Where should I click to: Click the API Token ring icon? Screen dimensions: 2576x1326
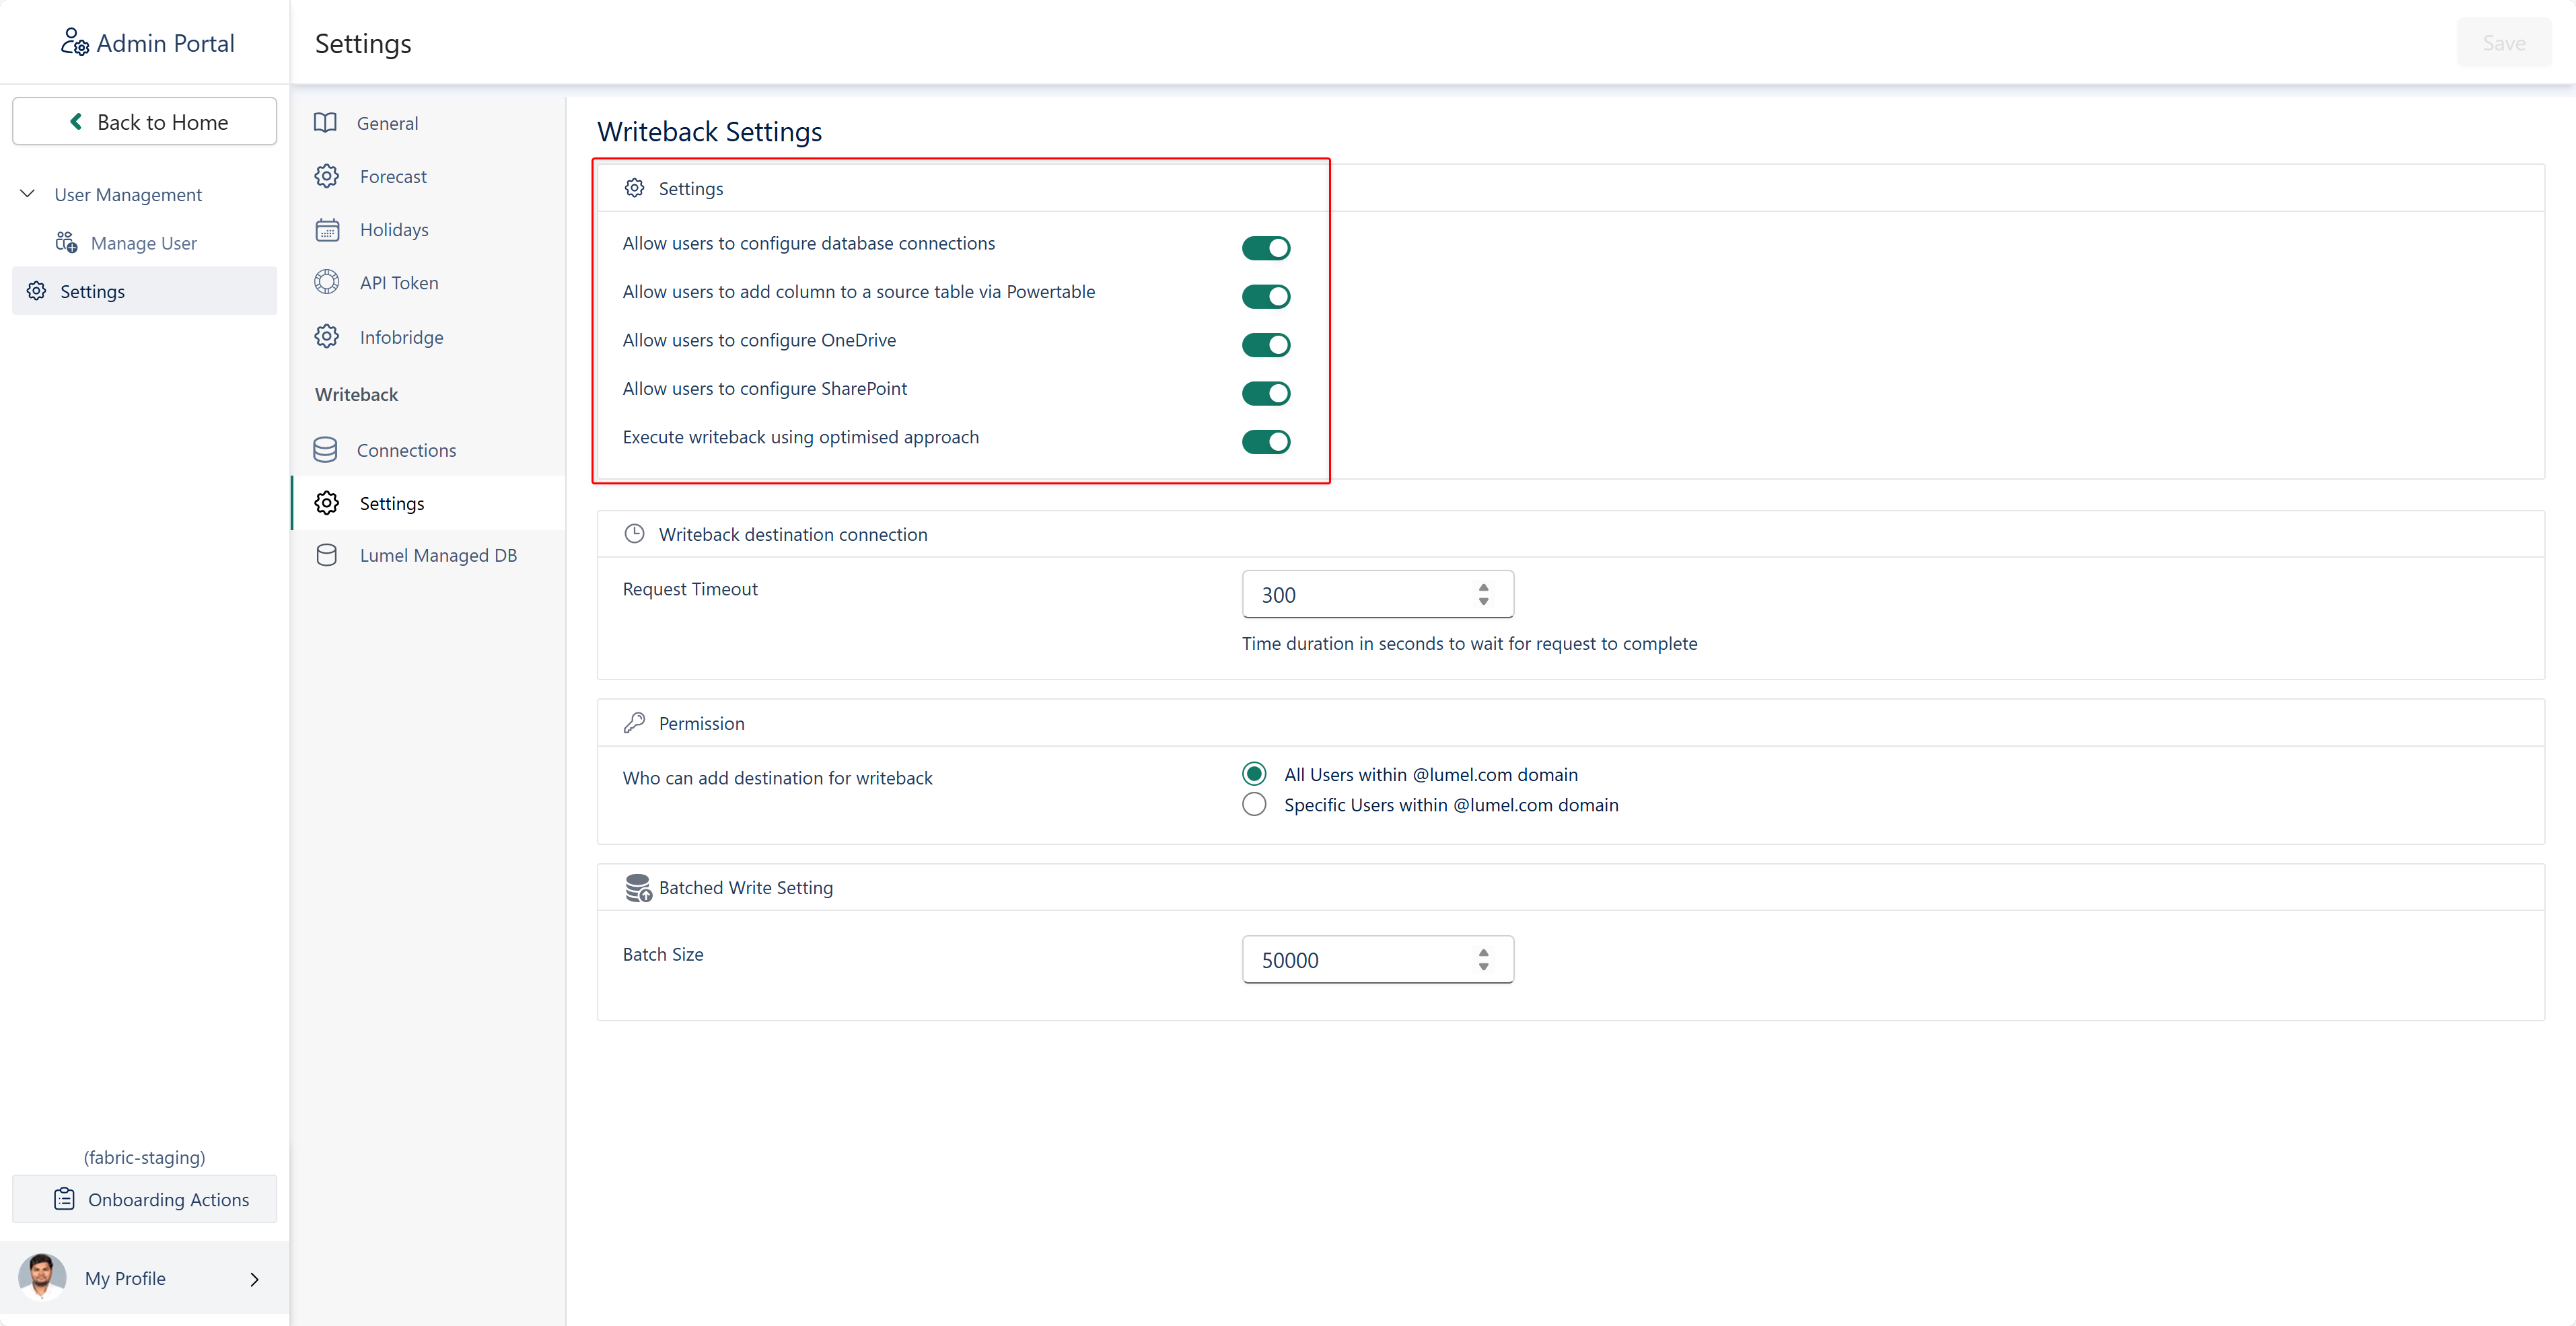click(327, 283)
